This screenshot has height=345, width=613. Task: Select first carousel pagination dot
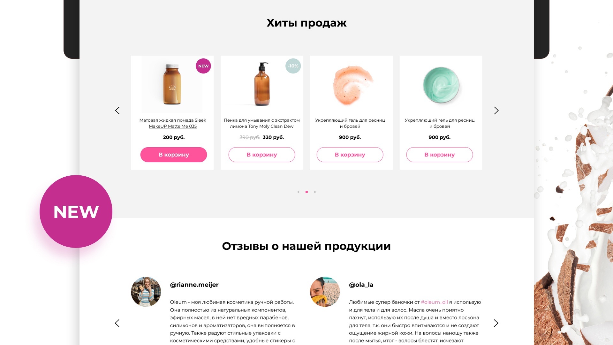click(x=299, y=192)
